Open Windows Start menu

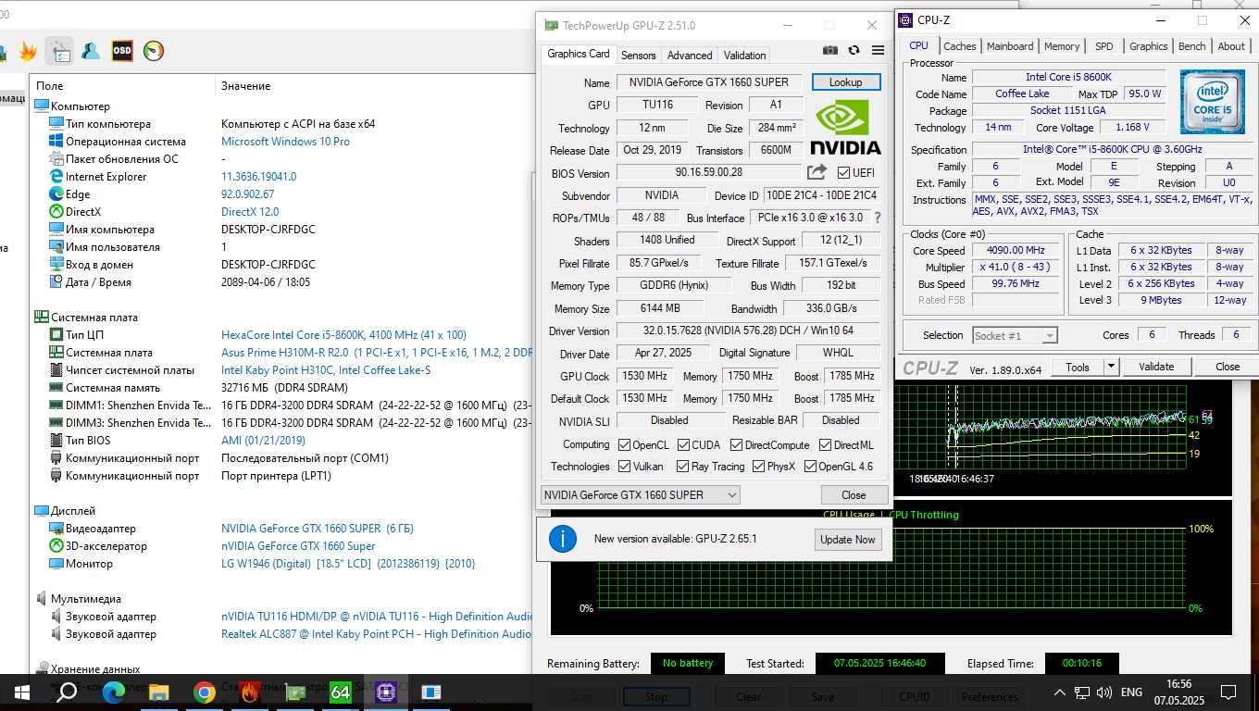22,692
